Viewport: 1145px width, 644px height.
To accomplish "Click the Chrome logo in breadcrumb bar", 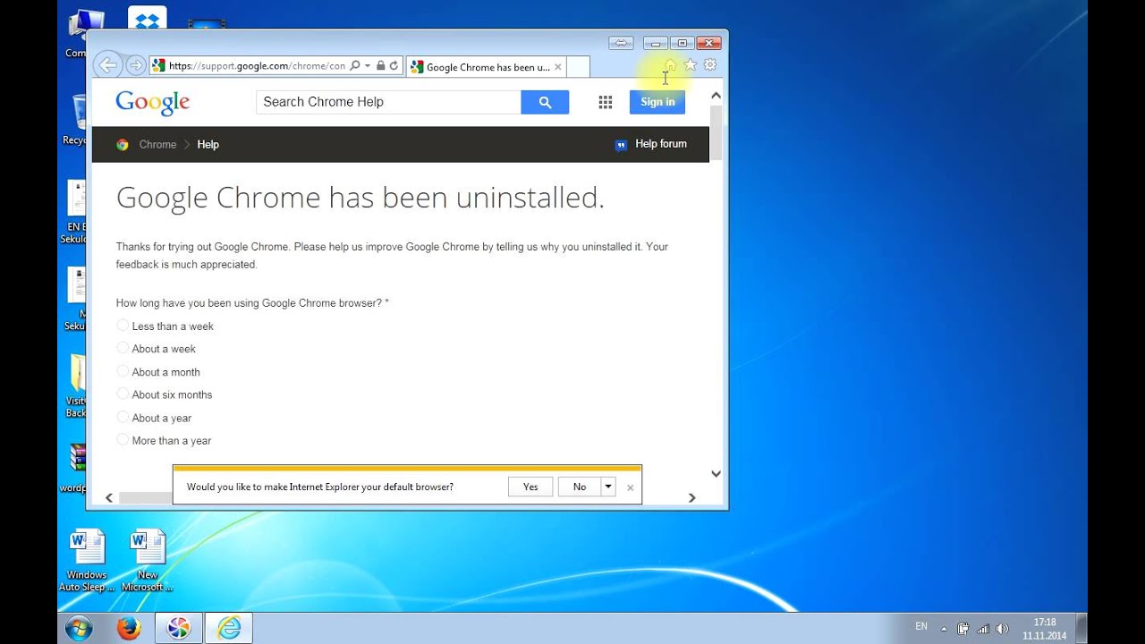I will pyautogui.click(x=123, y=145).
